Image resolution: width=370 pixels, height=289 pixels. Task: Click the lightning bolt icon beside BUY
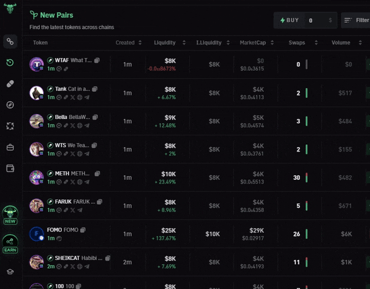(282, 20)
